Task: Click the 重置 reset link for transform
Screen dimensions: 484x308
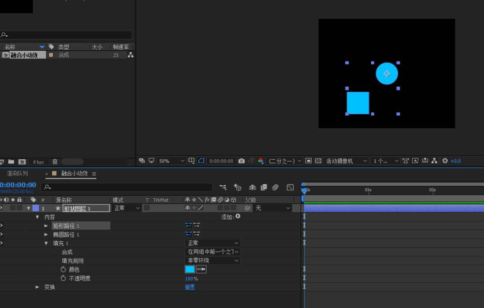Action: [x=190, y=287]
